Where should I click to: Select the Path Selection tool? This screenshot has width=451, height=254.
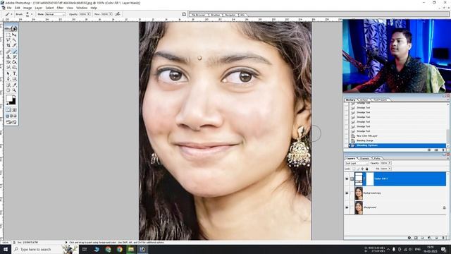[8, 73]
